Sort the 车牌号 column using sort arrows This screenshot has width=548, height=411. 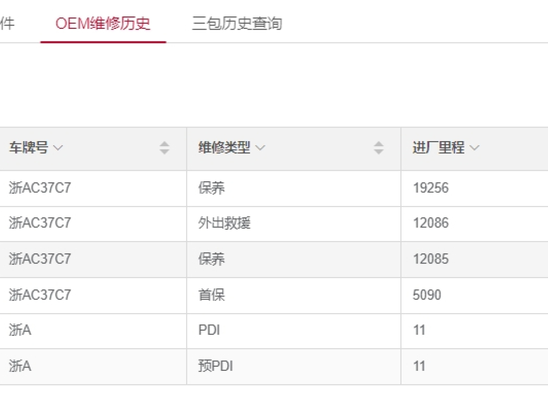click(x=164, y=148)
